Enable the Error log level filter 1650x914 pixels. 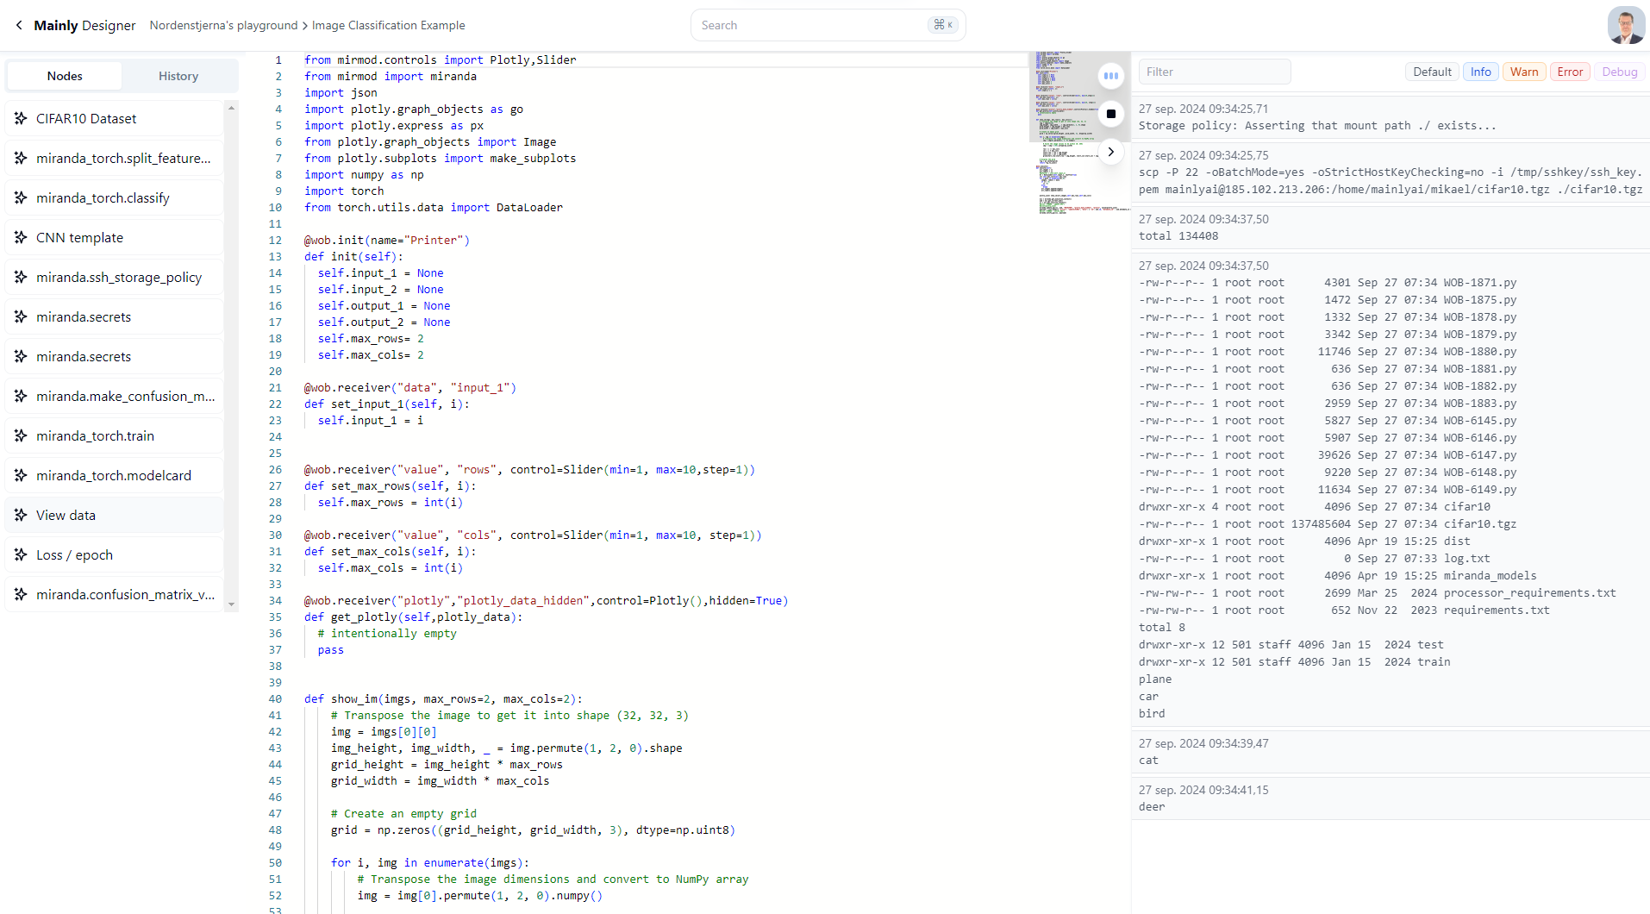(x=1570, y=72)
